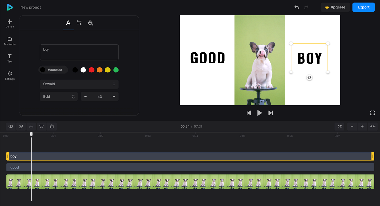Export the project

tap(363, 7)
